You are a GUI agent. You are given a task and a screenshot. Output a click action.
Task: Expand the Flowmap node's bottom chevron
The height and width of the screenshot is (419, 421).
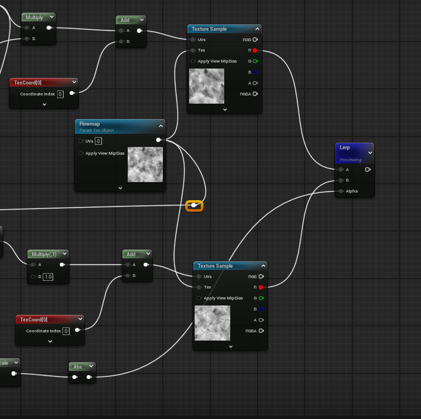pyautogui.click(x=120, y=188)
